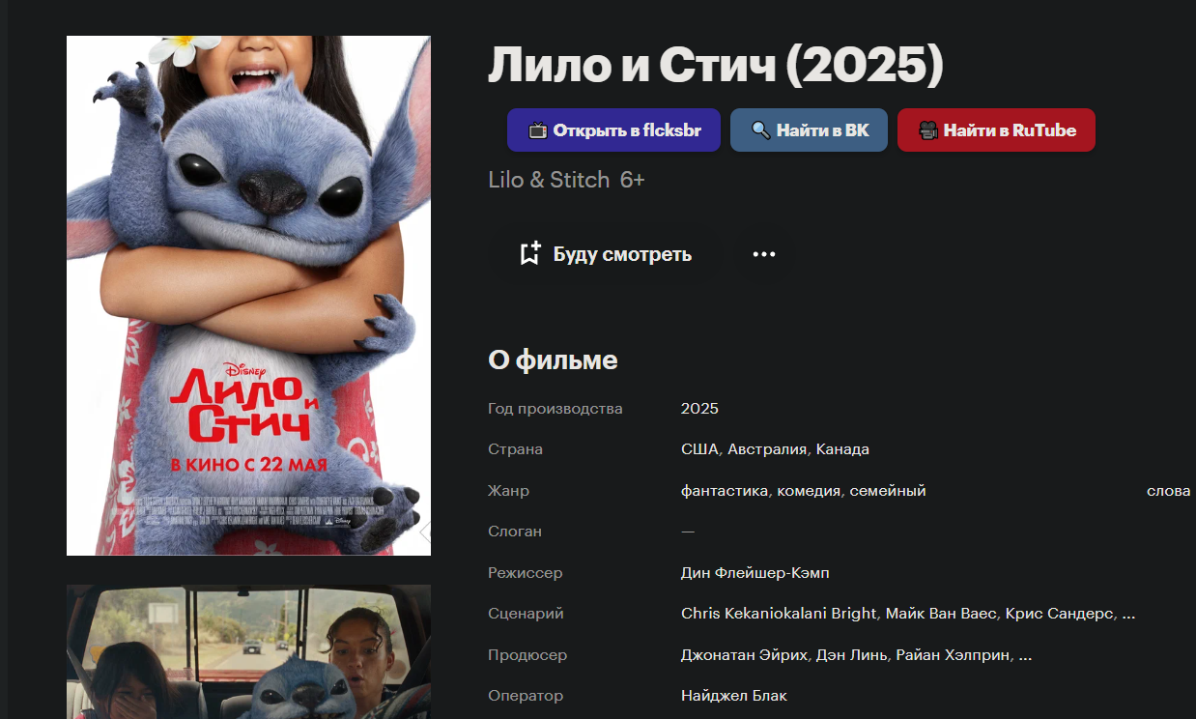
Task: Click the 'О фильме' heading
Action: 553,360
